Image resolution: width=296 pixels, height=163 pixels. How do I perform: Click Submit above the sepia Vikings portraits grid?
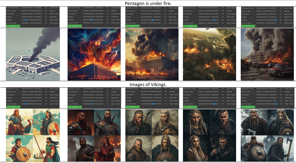click(133, 107)
